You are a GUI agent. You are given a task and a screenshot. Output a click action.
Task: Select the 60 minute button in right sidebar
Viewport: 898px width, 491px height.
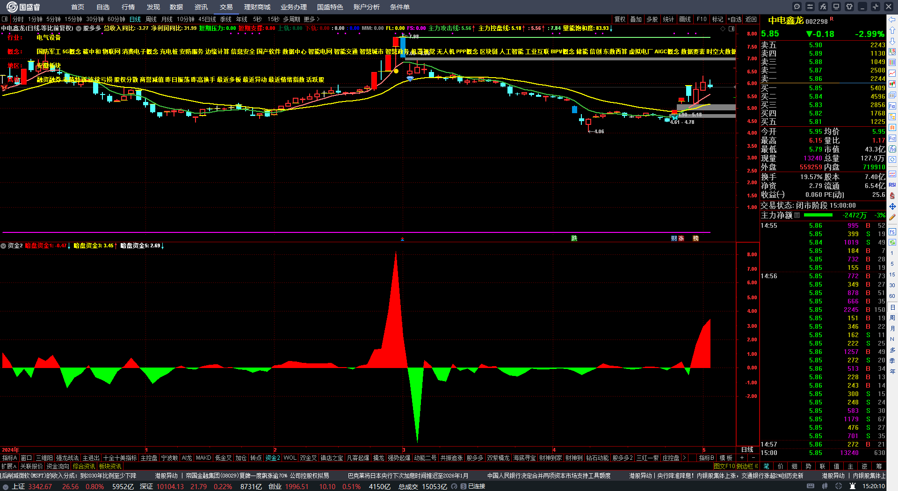[892, 296]
